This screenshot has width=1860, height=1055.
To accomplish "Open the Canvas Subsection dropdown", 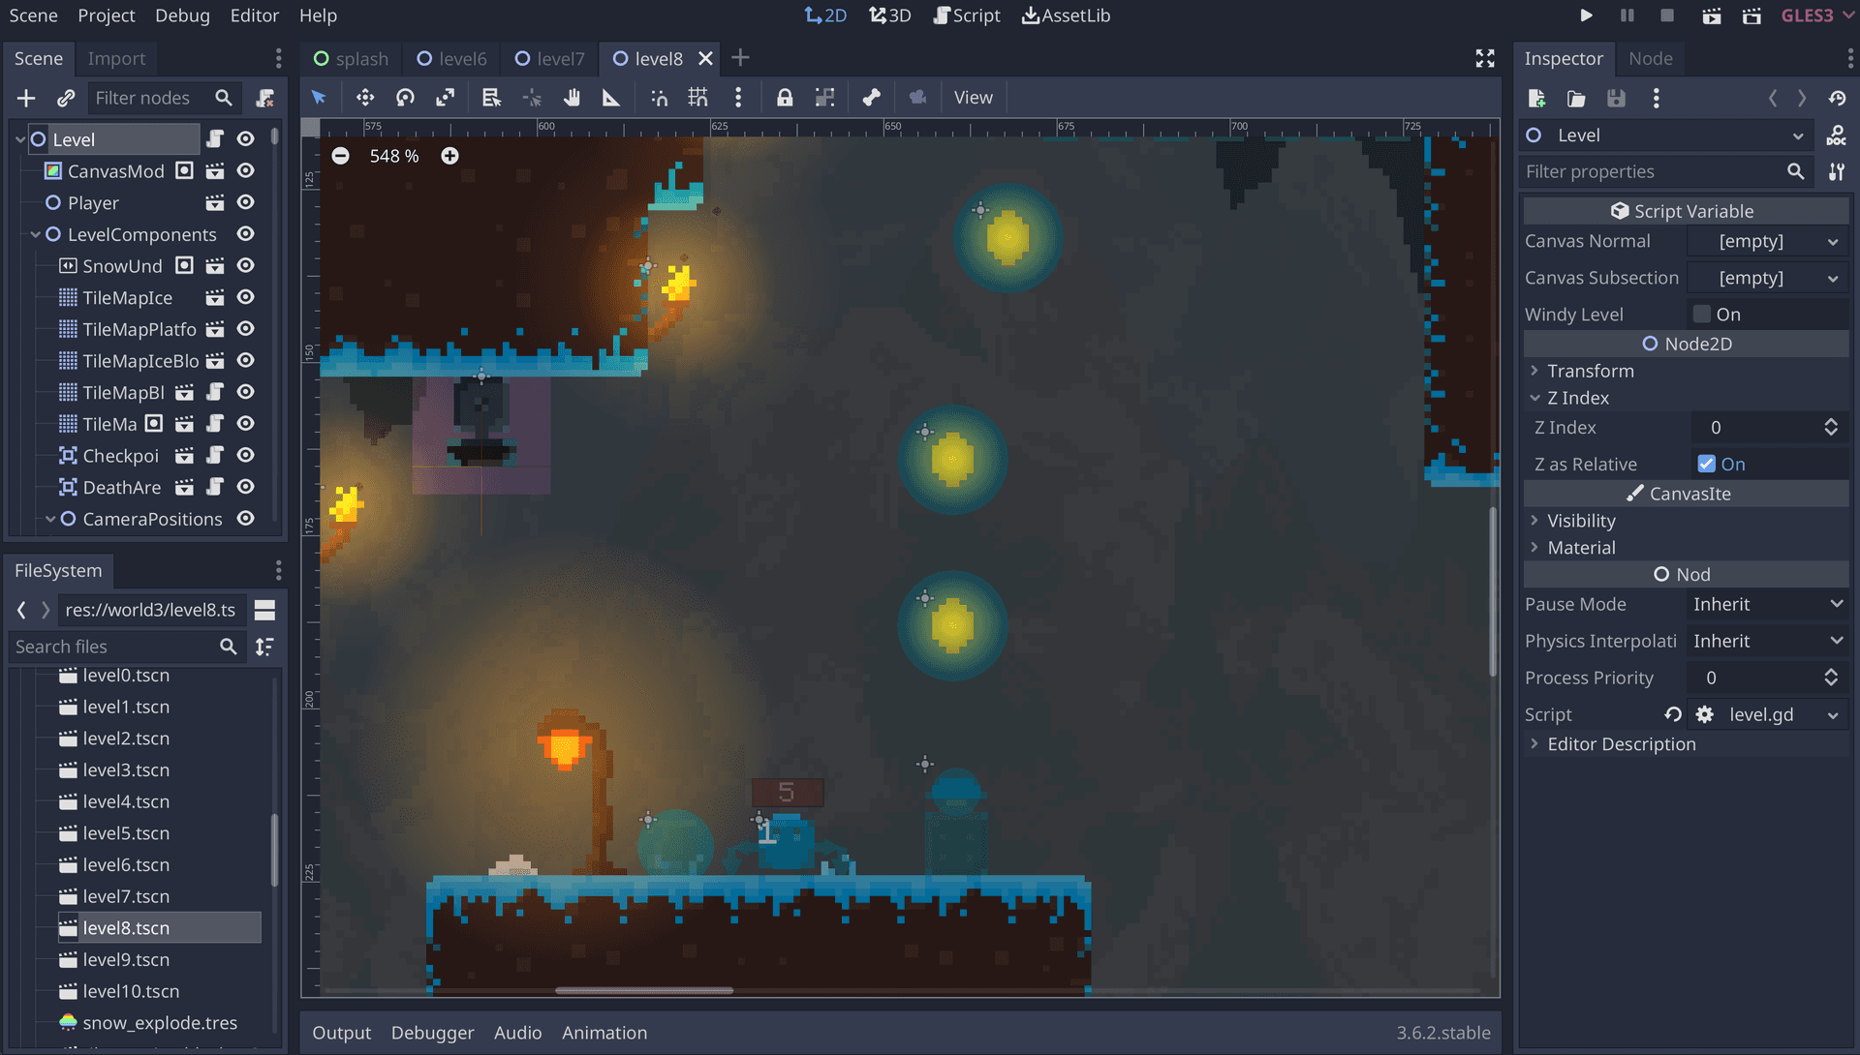I will (1767, 278).
